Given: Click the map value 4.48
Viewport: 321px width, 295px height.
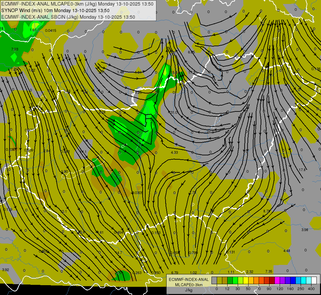Looking at the screenshot, I should coord(287,251).
